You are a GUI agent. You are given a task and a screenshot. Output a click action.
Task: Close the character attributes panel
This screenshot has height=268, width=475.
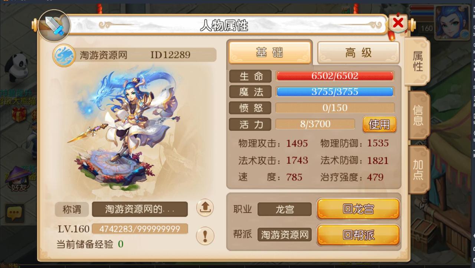398,23
